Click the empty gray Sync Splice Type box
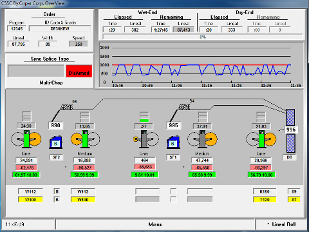This screenshot has height=232, width=309. tap(36, 71)
